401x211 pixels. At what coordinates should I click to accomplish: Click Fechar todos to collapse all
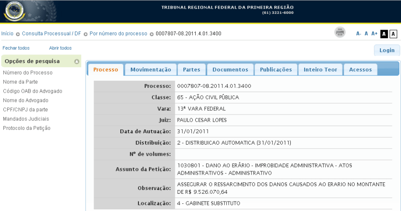(x=16, y=48)
